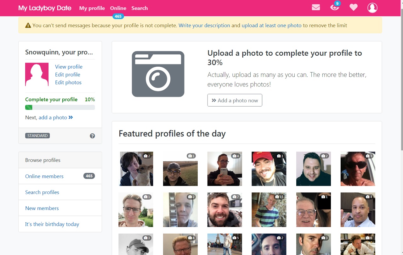Click the large camera upload icon
The width and height of the screenshot is (403, 255).
158,74
